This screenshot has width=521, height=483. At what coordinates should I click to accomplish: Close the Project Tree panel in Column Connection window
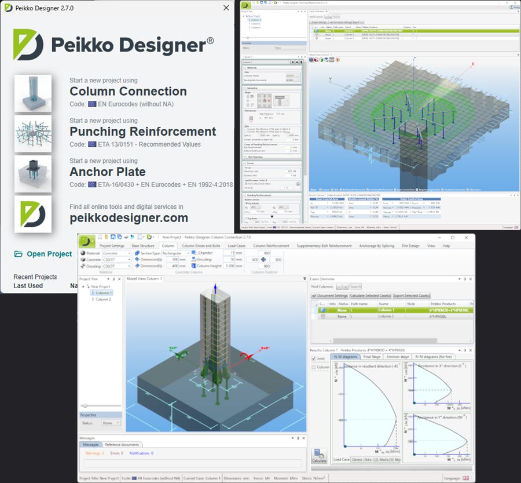119,279
